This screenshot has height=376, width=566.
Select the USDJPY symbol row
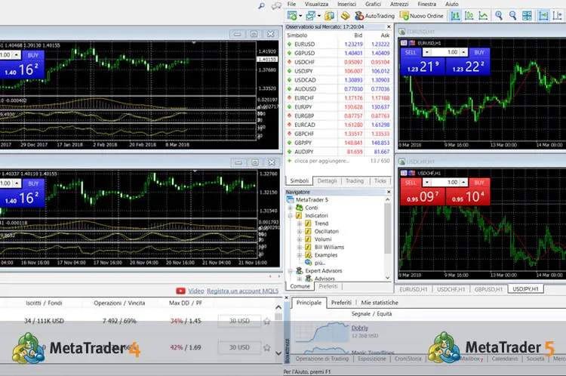(x=338, y=71)
